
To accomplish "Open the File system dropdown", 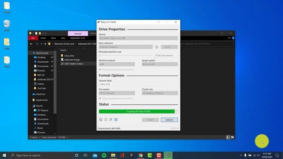I will (117, 93).
